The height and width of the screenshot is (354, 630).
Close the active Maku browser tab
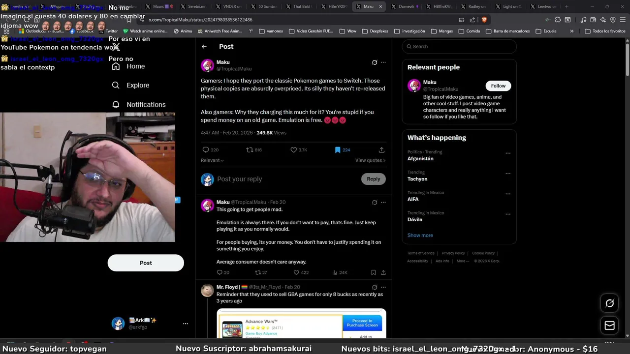380,6
